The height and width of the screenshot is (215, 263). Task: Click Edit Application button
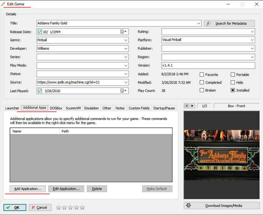66,189
